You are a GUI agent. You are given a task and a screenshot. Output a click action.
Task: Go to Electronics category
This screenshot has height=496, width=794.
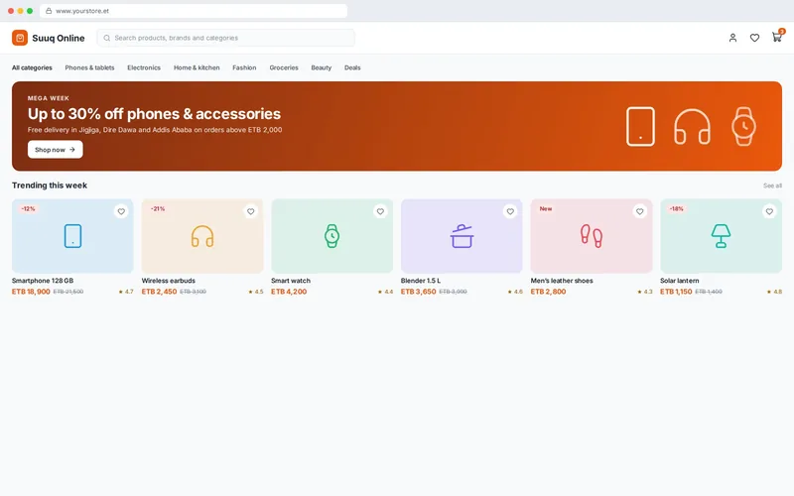click(x=144, y=67)
